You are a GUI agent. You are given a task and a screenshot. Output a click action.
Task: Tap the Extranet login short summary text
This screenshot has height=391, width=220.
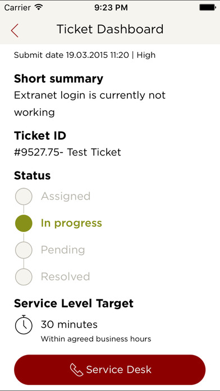[x=90, y=104]
